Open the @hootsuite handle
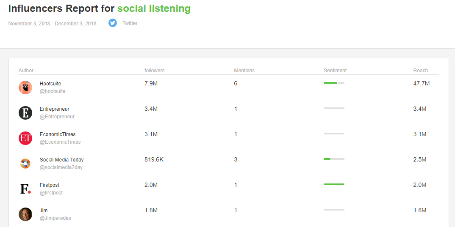Viewport: 455px width, 227px height. tap(53, 91)
